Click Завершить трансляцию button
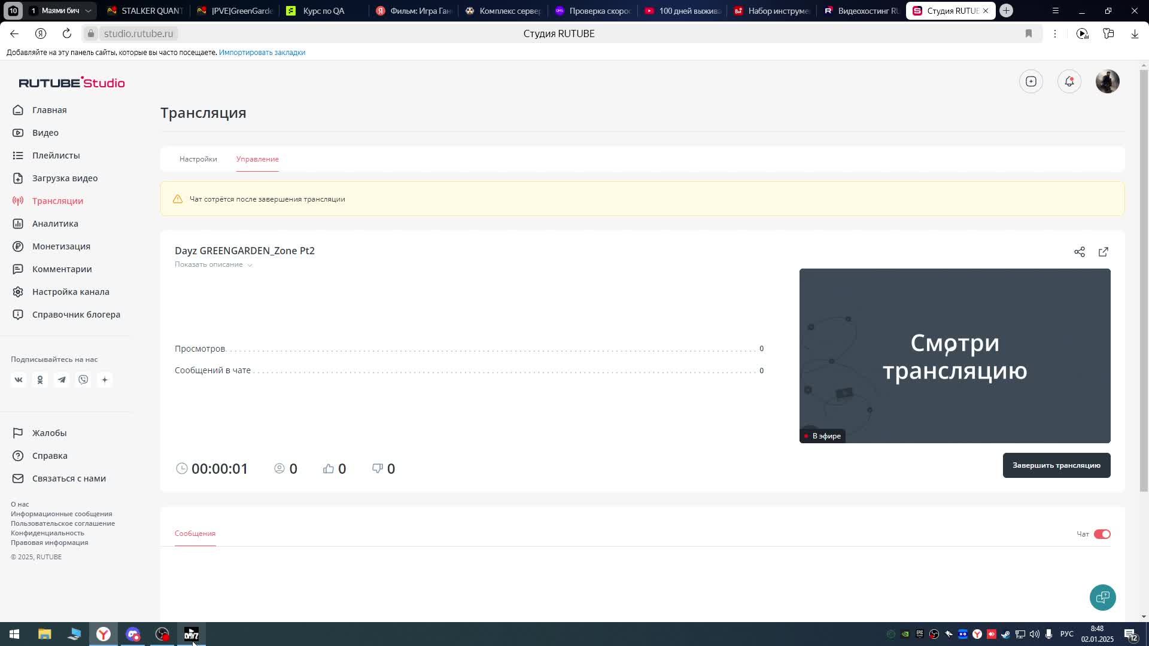Screen dimensions: 1149x646 1056,465
